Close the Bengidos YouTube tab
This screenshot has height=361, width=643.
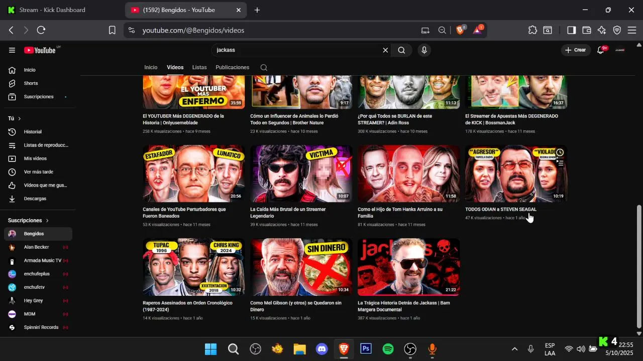coord(239,10)
